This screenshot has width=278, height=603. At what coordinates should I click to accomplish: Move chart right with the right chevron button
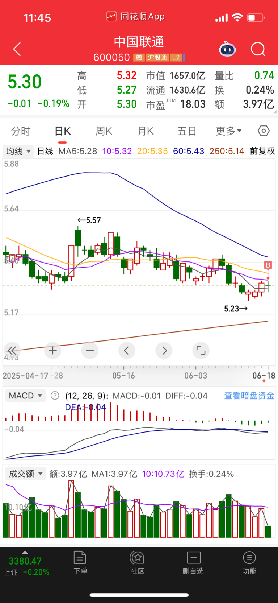click(x=164, y=350)
